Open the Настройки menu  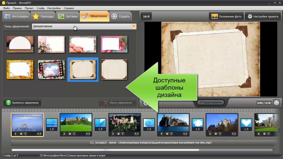(x=54, y=8)
